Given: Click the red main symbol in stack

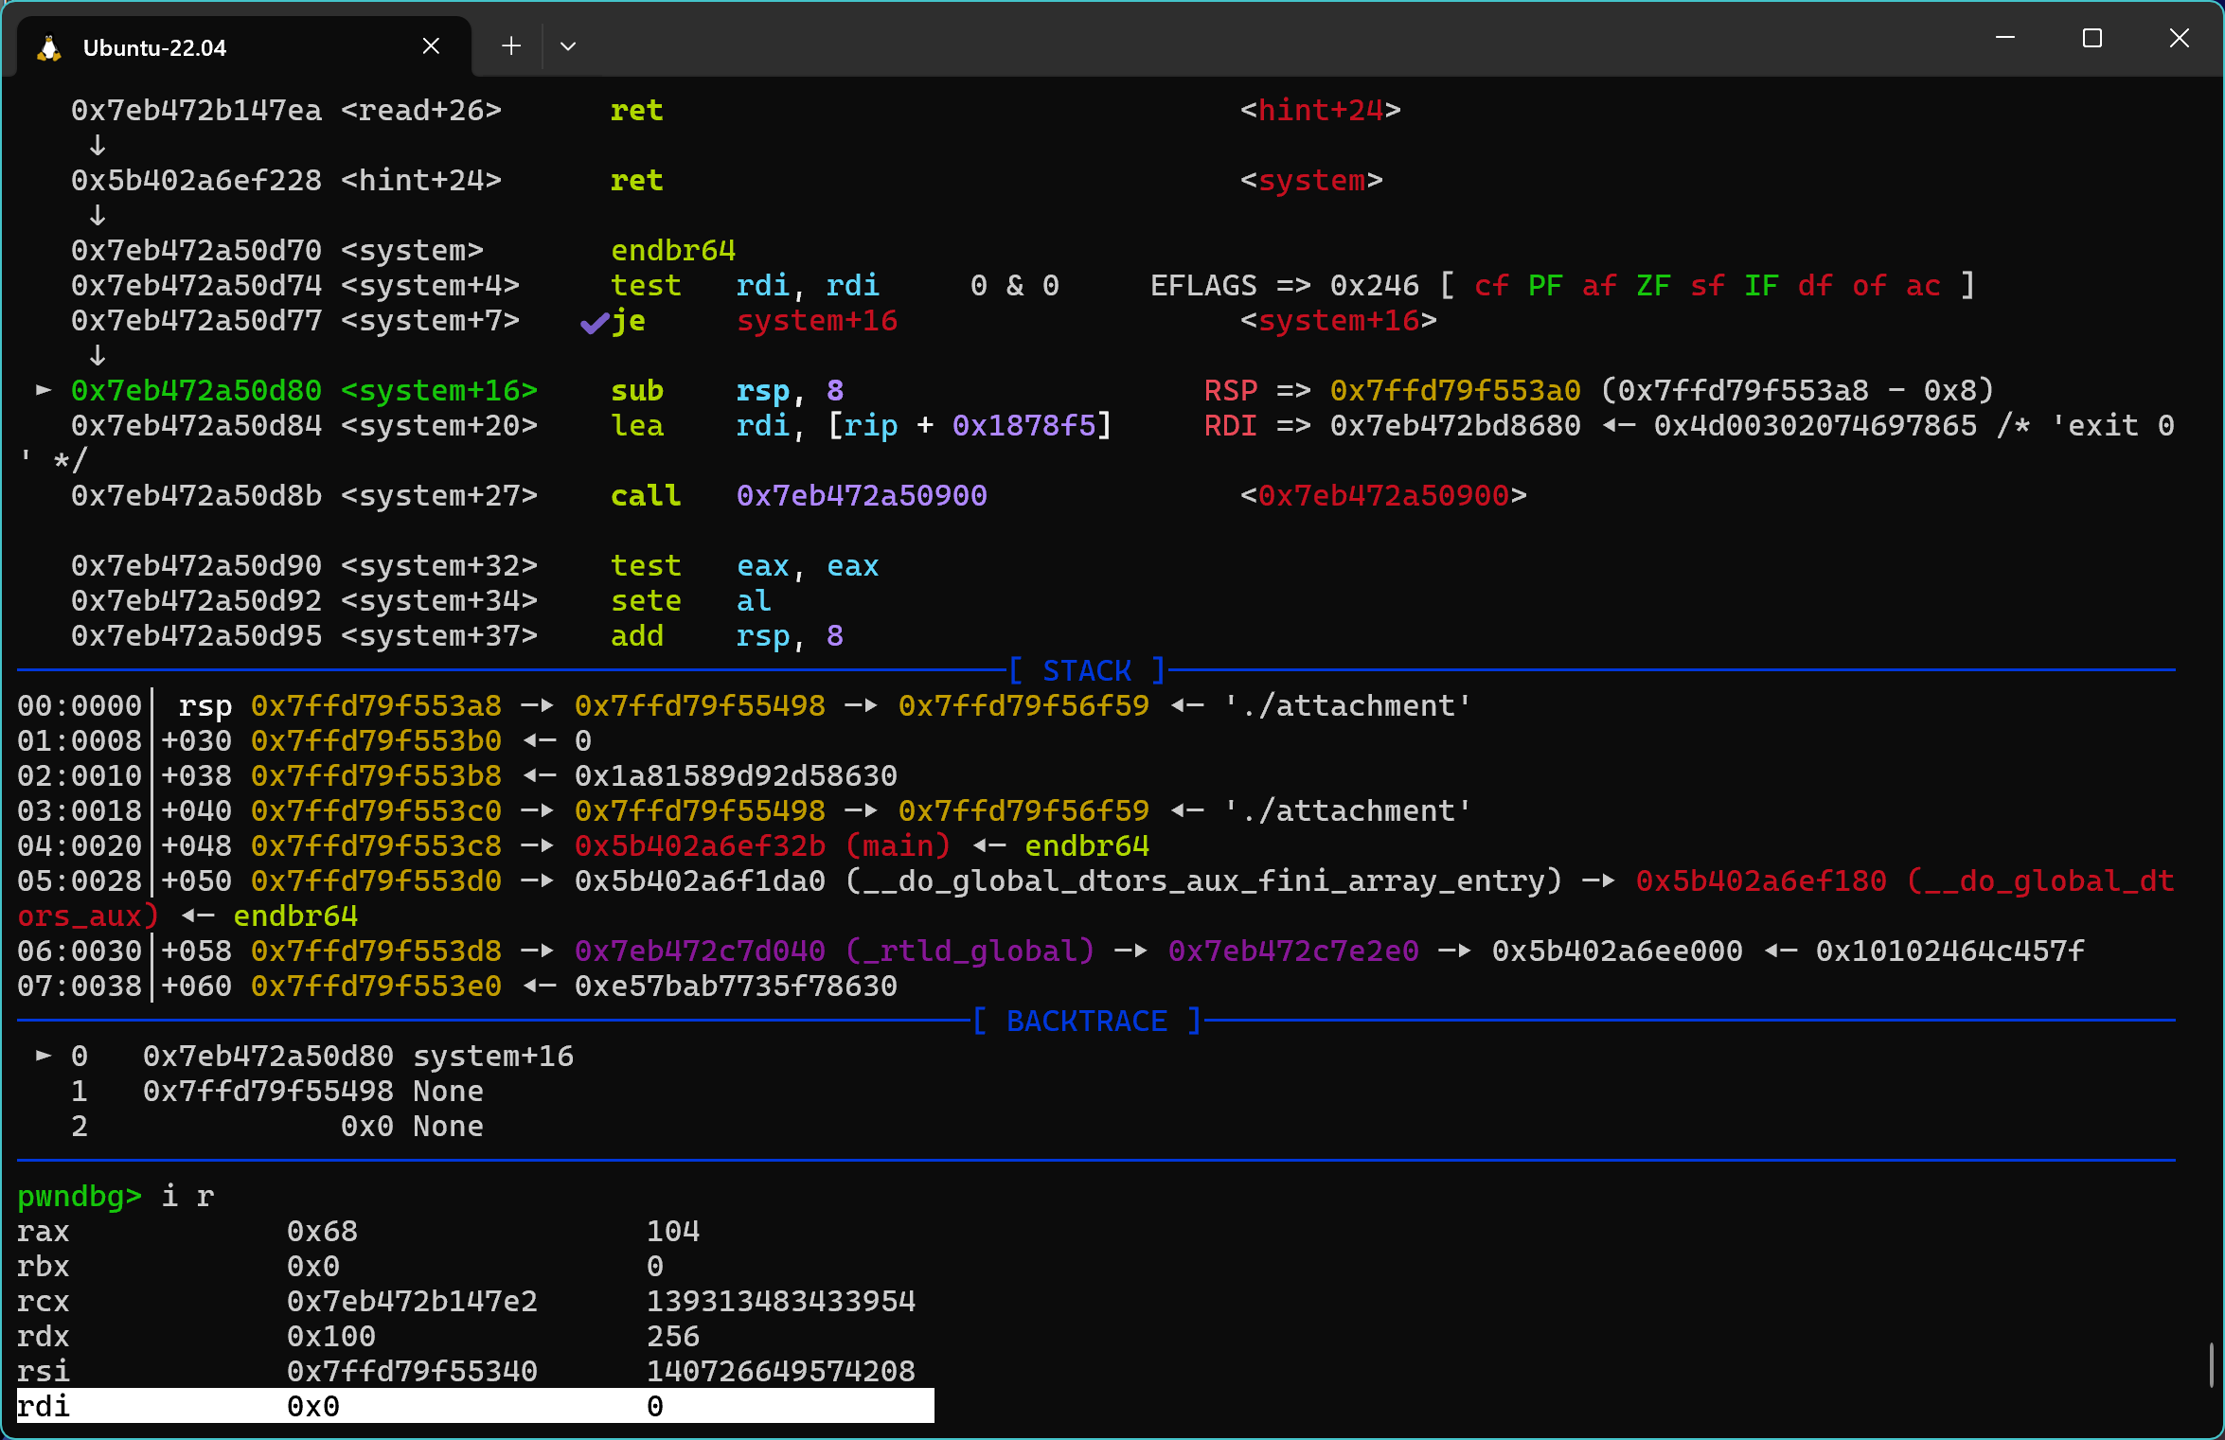Looking at the screenshot, I should 898,845.
